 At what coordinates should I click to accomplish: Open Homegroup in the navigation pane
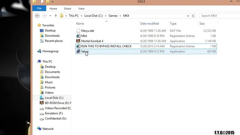pyautogui.click(x=50, y=51)
